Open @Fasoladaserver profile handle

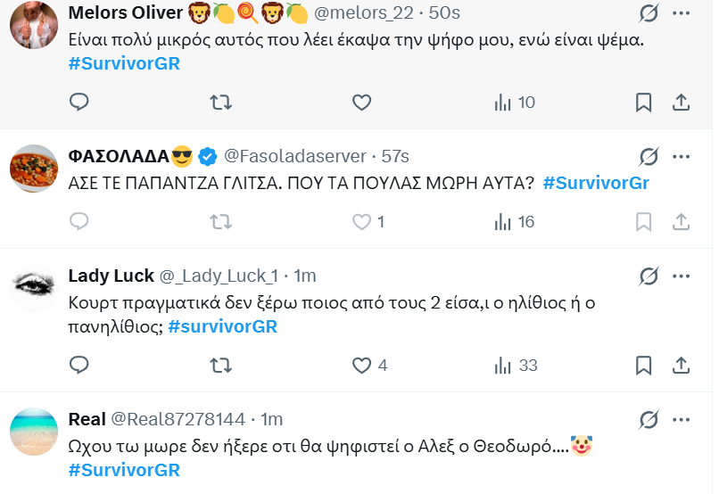294,156
